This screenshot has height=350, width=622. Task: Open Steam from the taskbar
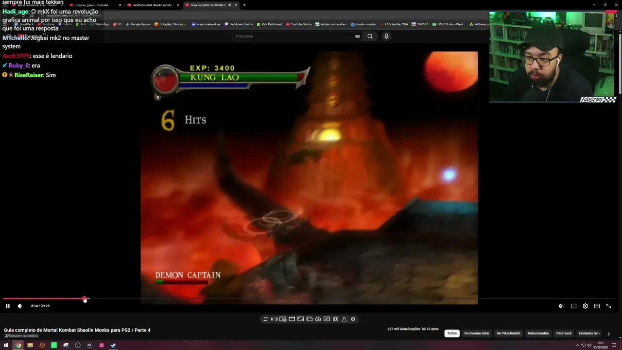tap(113, 345)
